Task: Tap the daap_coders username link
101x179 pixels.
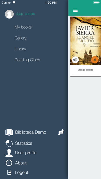Action: point(25,14)
